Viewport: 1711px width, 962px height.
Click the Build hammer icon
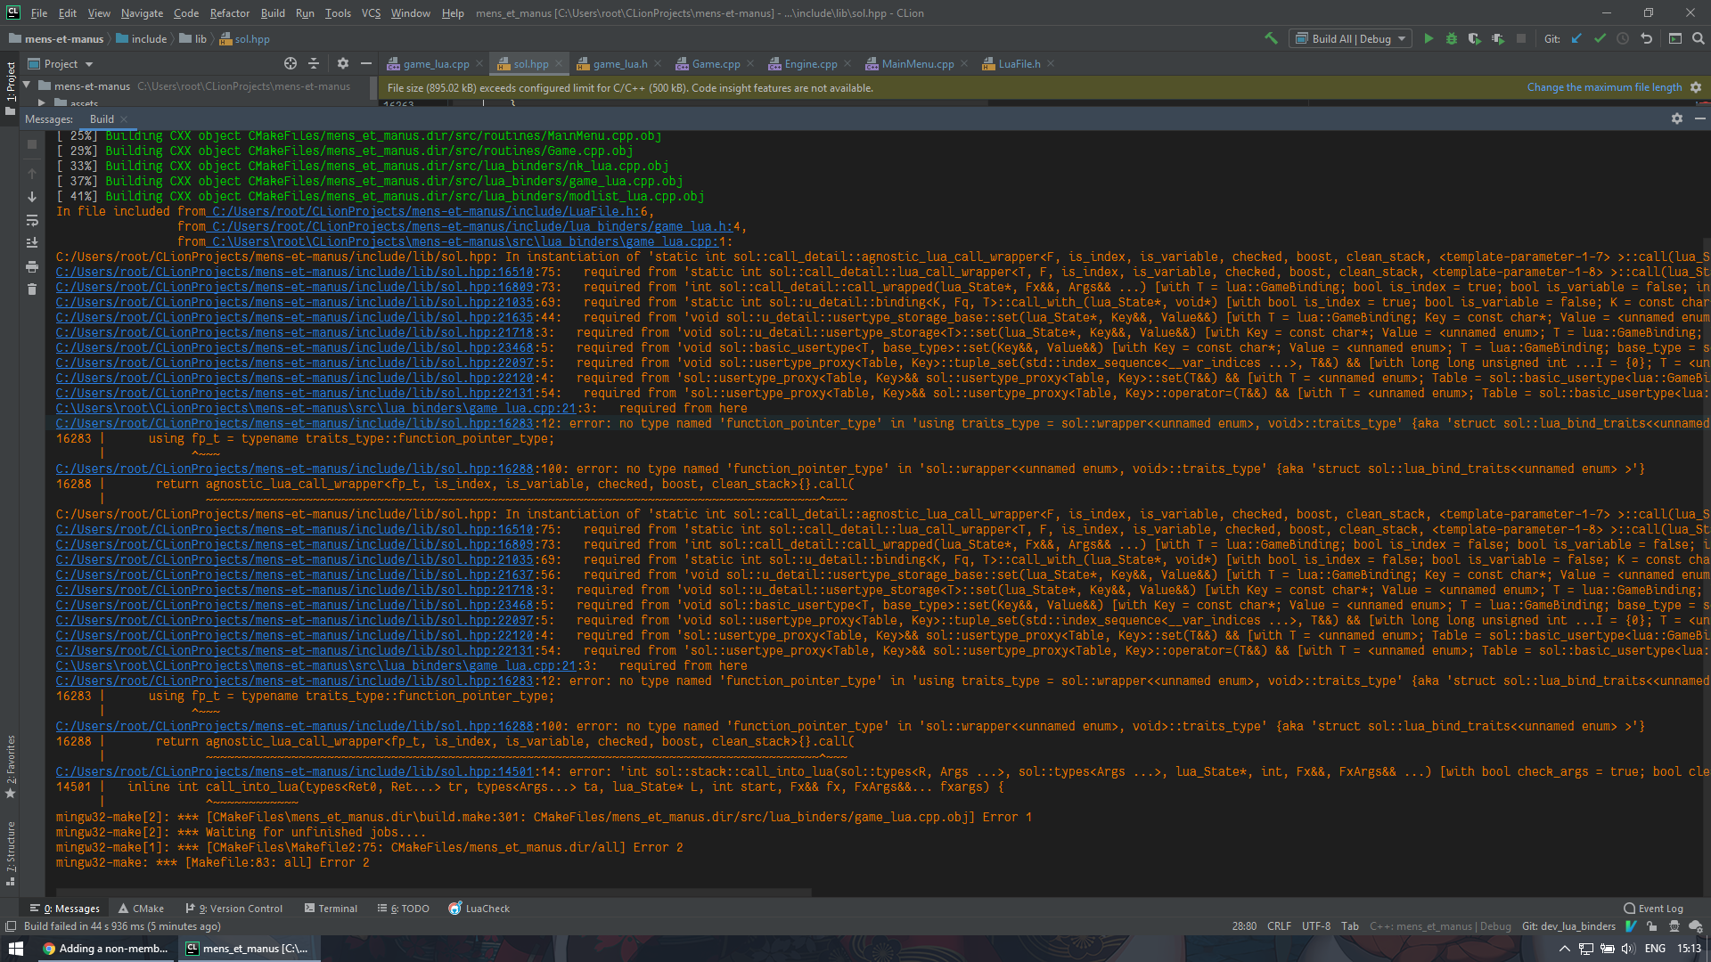point(1271,38)
